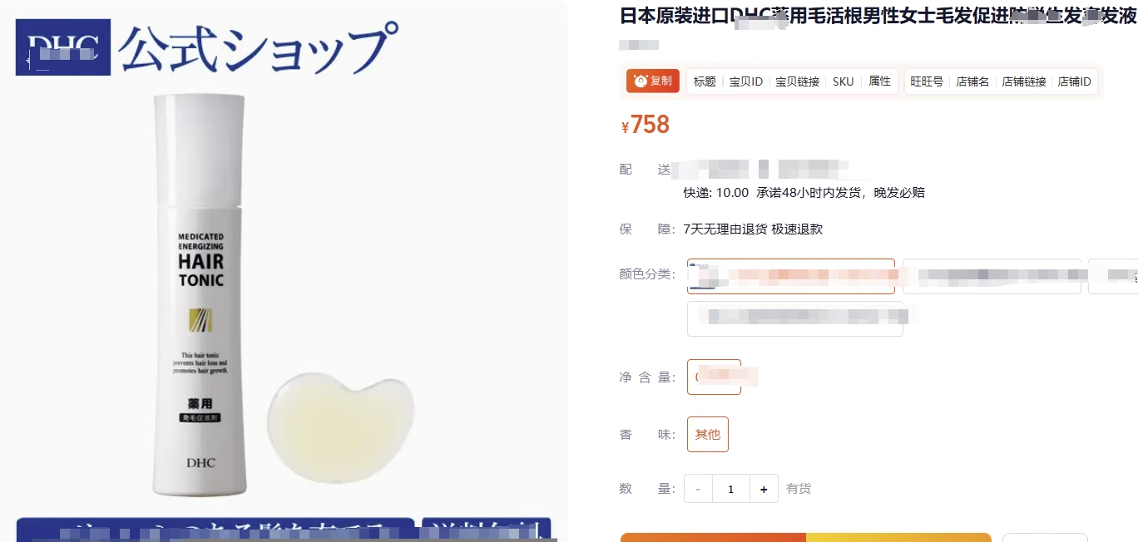The height and width of the screenshot is (542, 1138).
Task: Copy the 宝贝链接 link field
Action: 798,81
